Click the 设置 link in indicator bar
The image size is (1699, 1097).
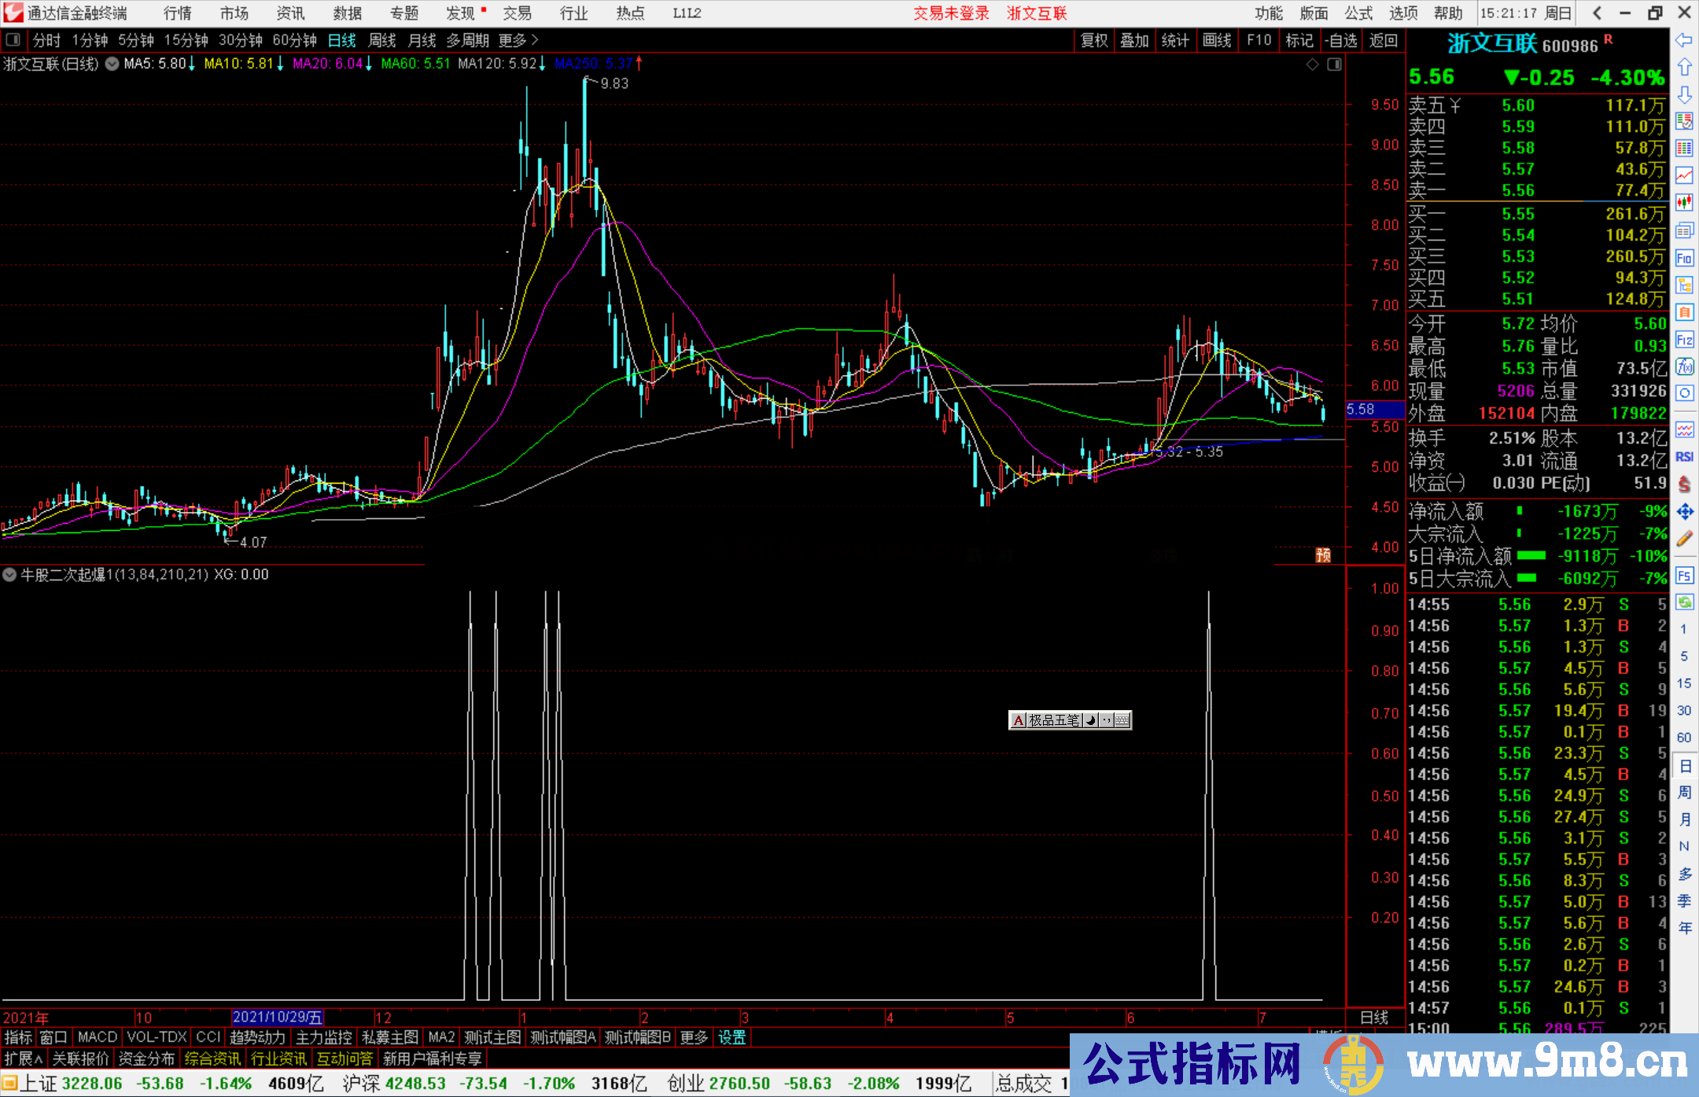(x=732, y=1037)
